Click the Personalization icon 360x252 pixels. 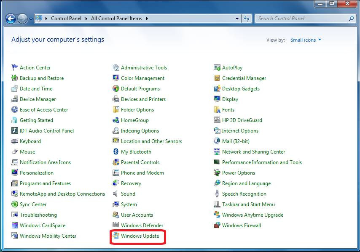click(15, 172)
